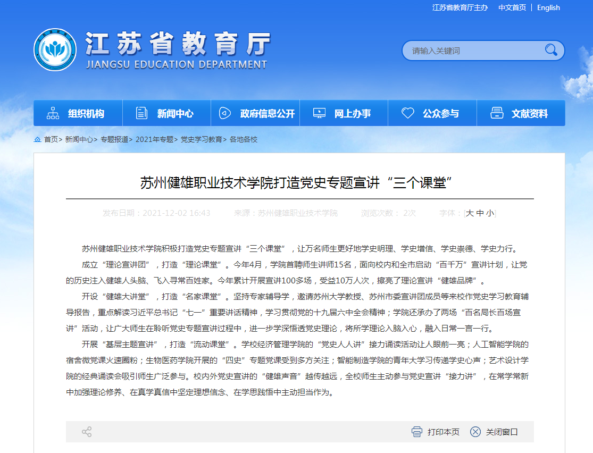
Task: Click the 政府信息公开 circular icon
Action: point(224,113)
